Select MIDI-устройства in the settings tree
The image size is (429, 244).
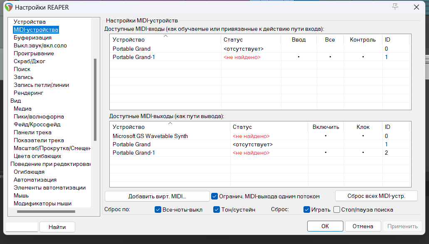36,30
